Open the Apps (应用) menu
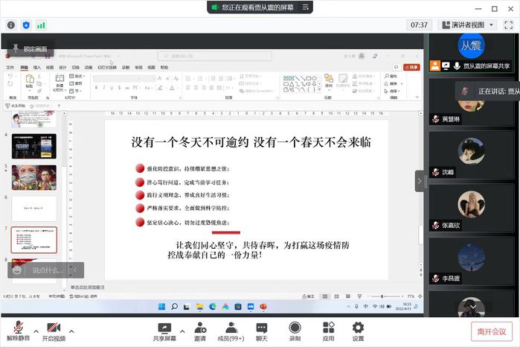Image resolution: width=520 pixels, height=347 pixels. [x=328, y=331]
